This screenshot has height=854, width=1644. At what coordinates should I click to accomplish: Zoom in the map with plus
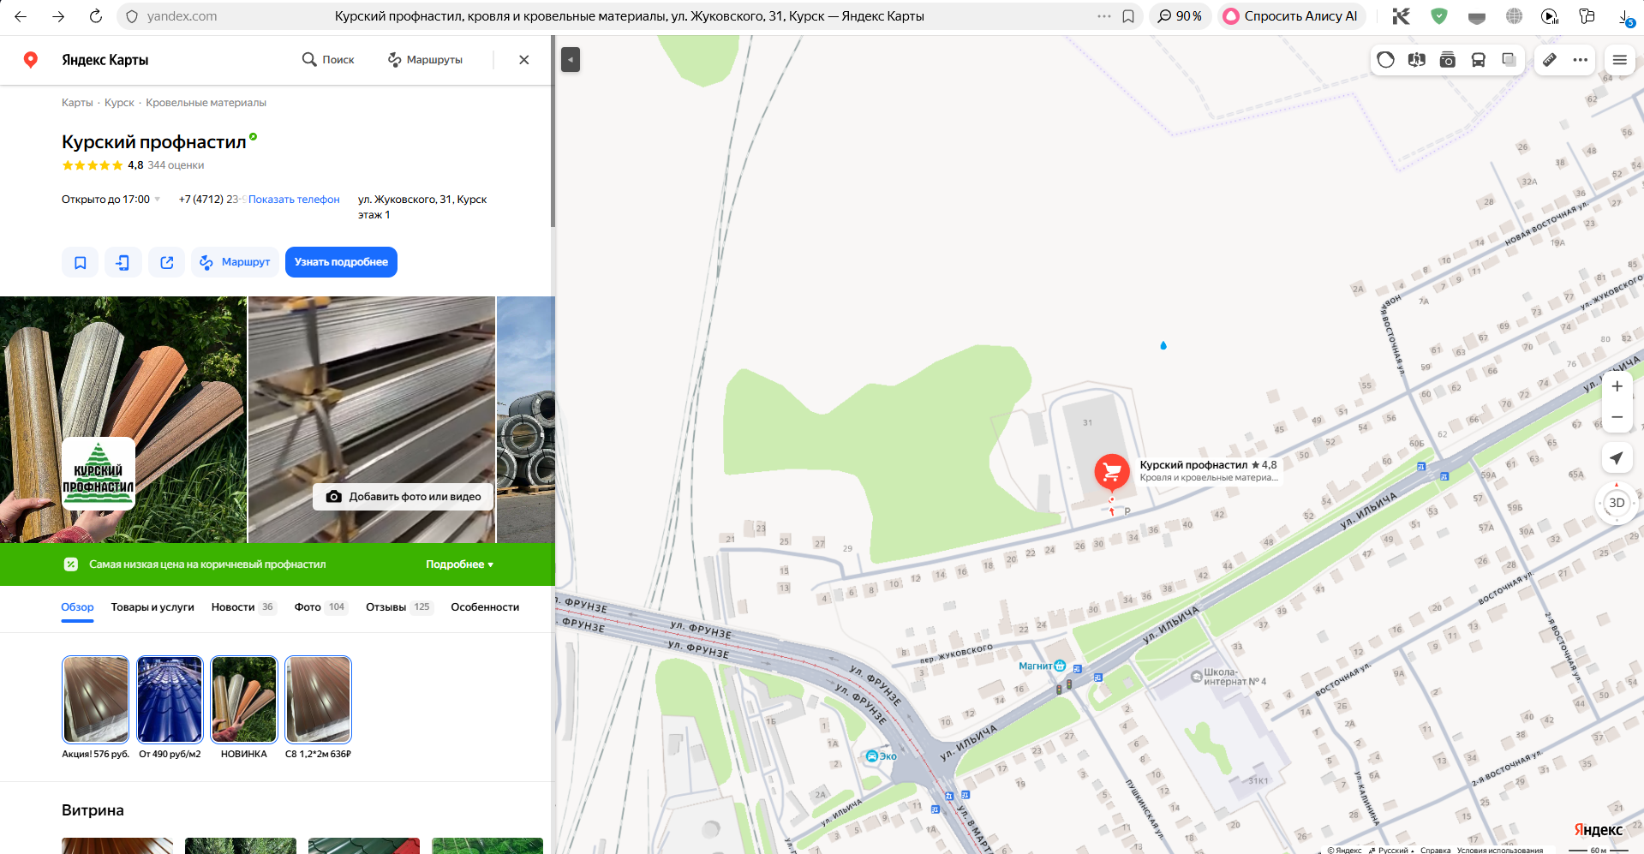[x=1617, y=386]
